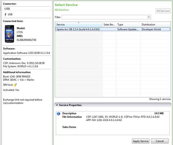The height and width of the screenshot is (145, 173).
Task: Sort by the Type column header
Action: (128, 24)
